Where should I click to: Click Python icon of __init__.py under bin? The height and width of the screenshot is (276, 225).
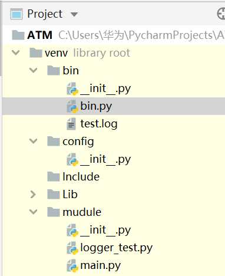[x=72, y=89]
